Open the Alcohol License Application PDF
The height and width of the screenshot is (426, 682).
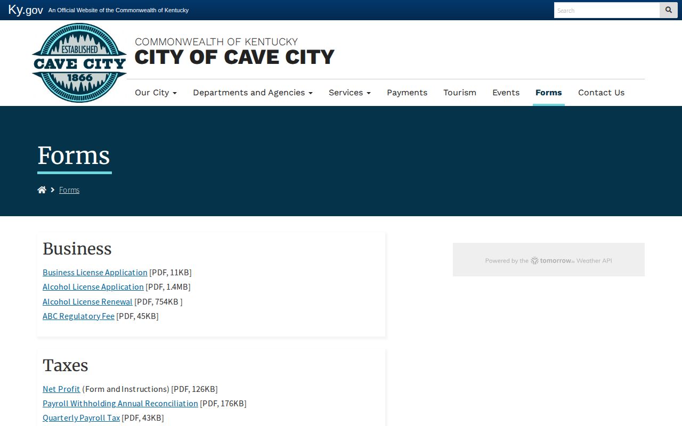pos(93,287)
